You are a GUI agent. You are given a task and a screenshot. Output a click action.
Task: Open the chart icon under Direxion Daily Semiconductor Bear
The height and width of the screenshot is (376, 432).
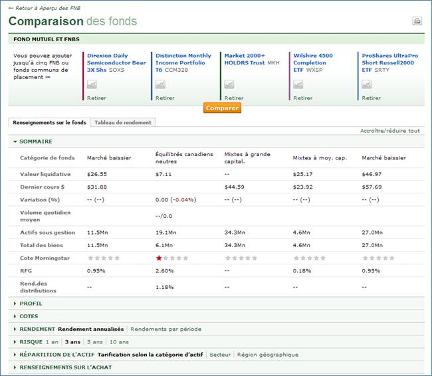tap(92, 84)
